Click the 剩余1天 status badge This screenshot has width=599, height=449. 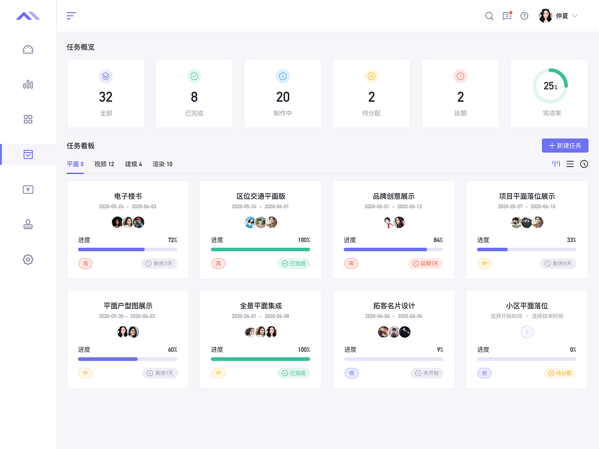[160, 373]
